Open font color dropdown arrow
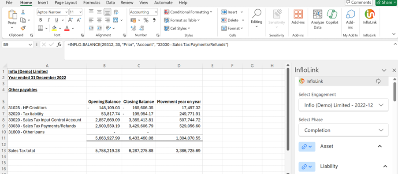Viewport: 398px width, 174px height. pos(73,28)
